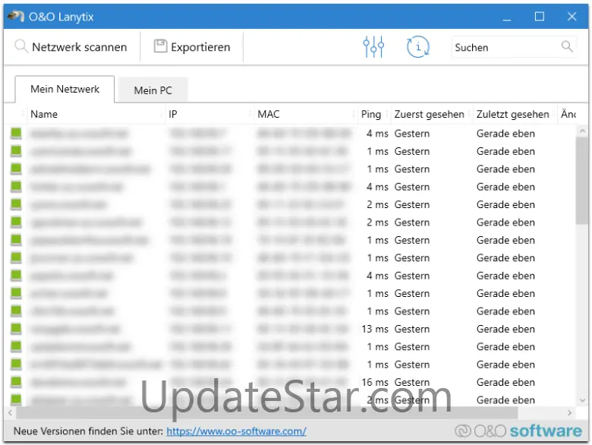
Task: Select the row with 13 ms ping
Action: tap(291, 329)
